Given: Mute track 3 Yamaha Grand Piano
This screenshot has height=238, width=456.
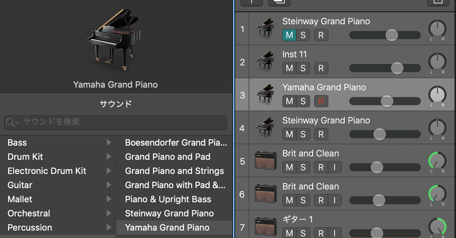Looking at the screenshot, I should [x=289, y=101].
